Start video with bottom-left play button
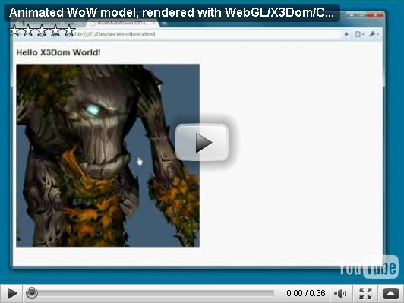 click(x=11, y=294)
